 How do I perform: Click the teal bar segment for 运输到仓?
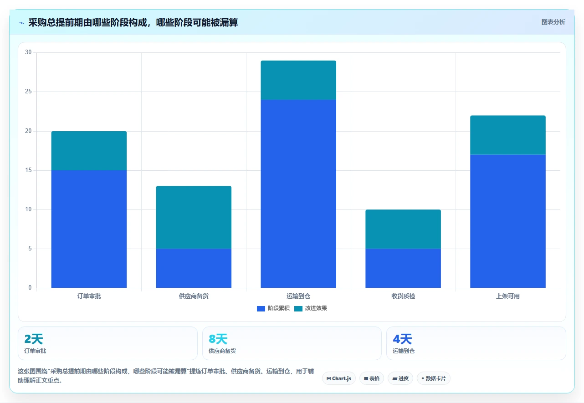point(298,80)
